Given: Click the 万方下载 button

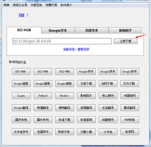Looking at the screenshot, I should 130,84.
